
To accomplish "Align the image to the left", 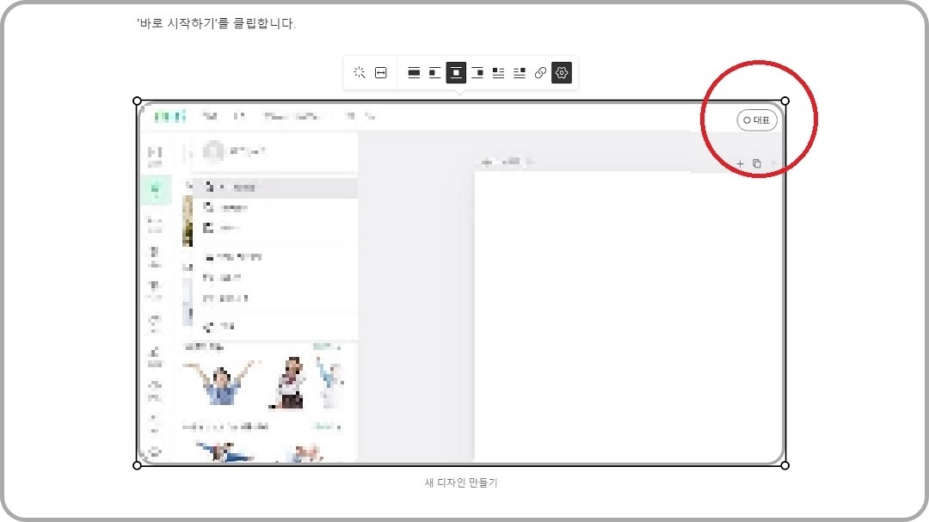I will click(434, 73).
